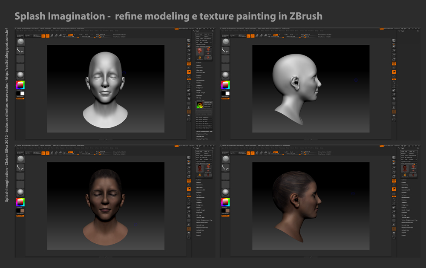
Task: Open stroke type picker in gray front-view window
Action: click(20, 50)
